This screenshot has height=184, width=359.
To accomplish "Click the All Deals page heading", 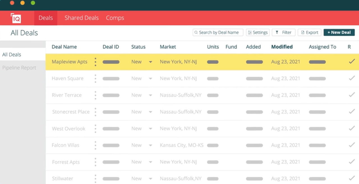I will [24, 33].
